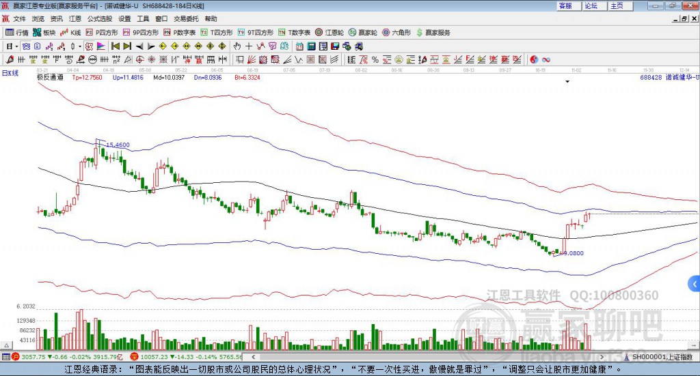Open the 江恩 menu
Screen dimensions: 700x376
pos(75,18)
